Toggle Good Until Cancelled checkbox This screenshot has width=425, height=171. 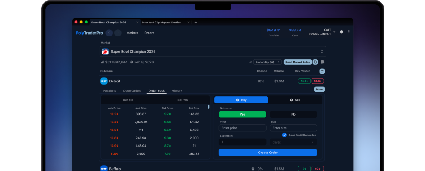pos(285,135)
